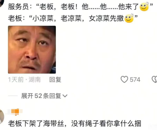This screenshot has height=130, width=157.
Task: Tap 没有绳子看你拿什么捆 text portion
Action: tap(106, 123)
